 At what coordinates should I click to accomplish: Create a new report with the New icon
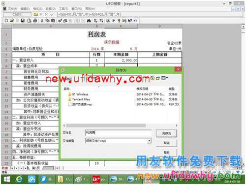6,21
